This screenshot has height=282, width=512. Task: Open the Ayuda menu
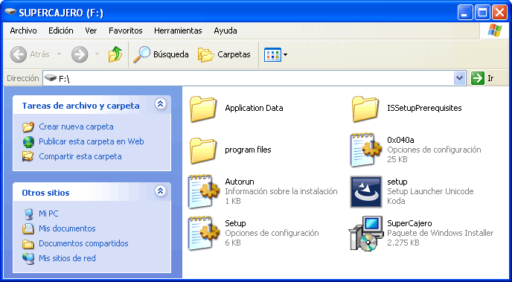pos(225,31)
